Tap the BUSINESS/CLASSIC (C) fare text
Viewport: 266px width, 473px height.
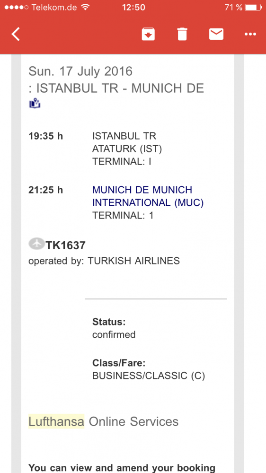pyautogui.click(x=149, y=376)
